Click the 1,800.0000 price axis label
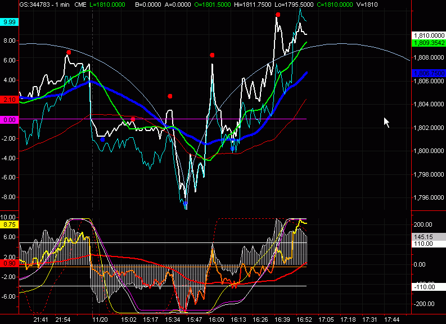This screenshot has width=446, height=324. point(429,151)
